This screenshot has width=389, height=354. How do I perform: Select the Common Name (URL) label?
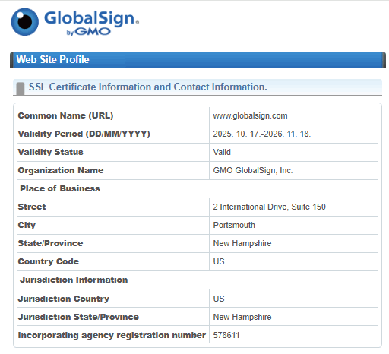pos(65,115)
